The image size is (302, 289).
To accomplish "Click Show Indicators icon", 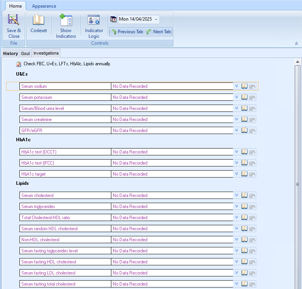I will [x=66, y=20].
